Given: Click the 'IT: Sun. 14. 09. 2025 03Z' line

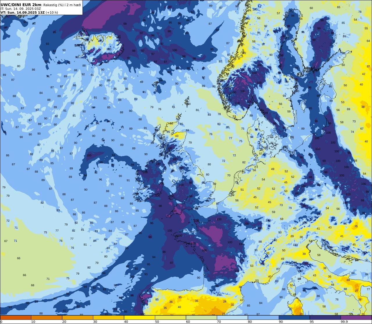Looking at the screenshot, I should click(x=21, y=9).
